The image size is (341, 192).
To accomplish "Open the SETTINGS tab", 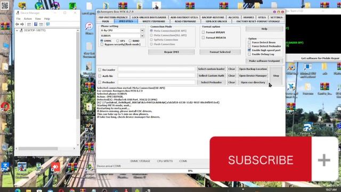I will coord(277,17).
